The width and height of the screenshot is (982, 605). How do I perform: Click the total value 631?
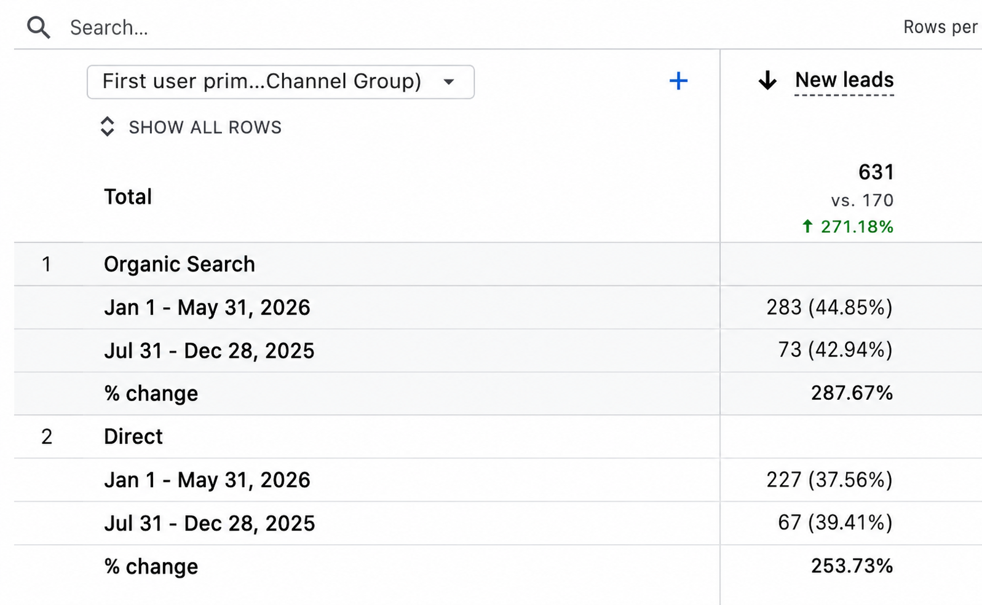[x=876, y=172]
